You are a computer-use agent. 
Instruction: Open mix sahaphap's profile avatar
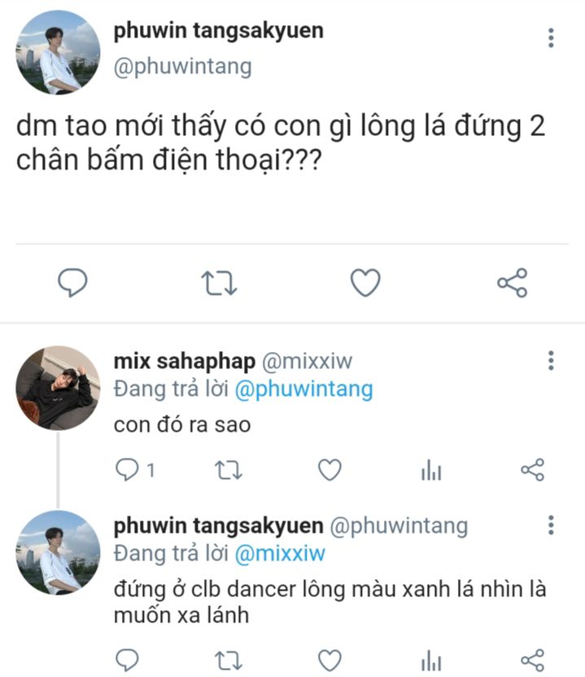pos(57,388)
